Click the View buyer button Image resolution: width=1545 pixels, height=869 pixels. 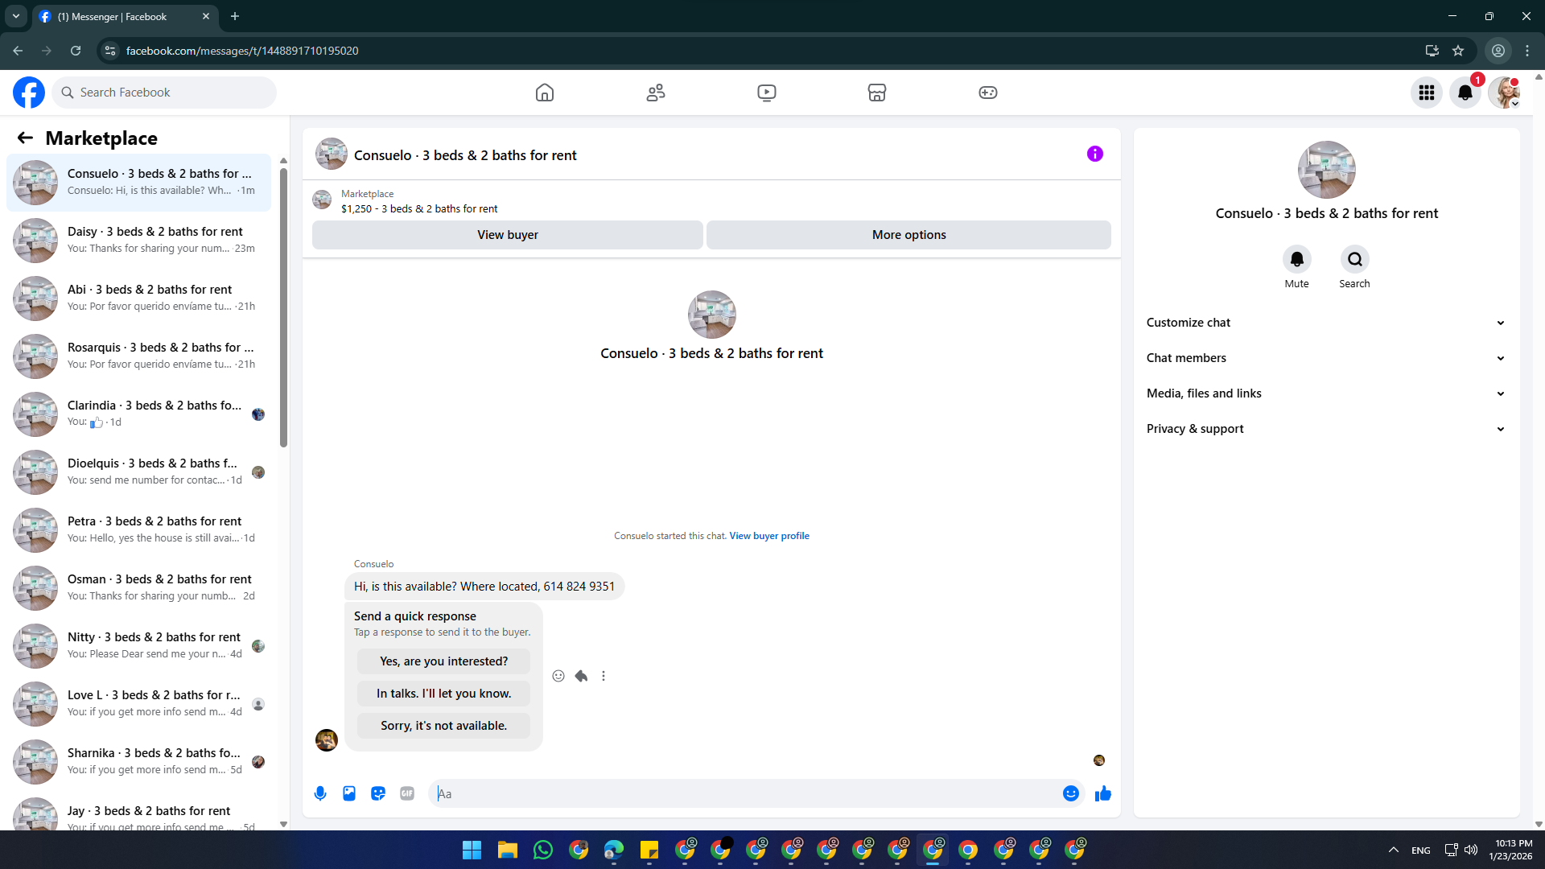click(x=507, y=235)
